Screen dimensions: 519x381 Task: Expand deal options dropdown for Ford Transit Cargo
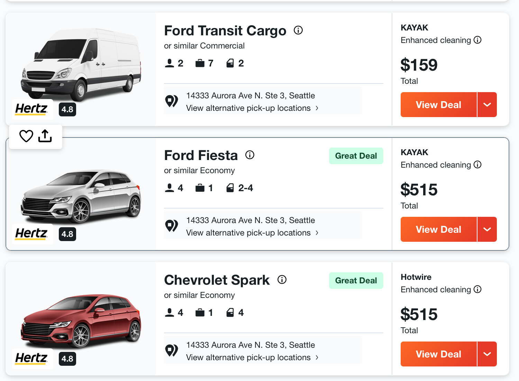point(487,105)
